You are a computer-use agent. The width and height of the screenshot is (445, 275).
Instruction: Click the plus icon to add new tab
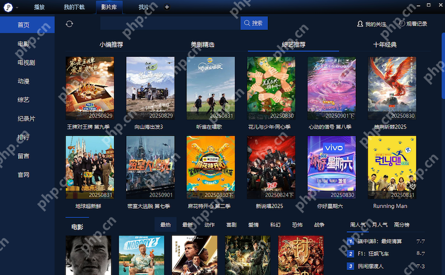[x=167, y=7]
